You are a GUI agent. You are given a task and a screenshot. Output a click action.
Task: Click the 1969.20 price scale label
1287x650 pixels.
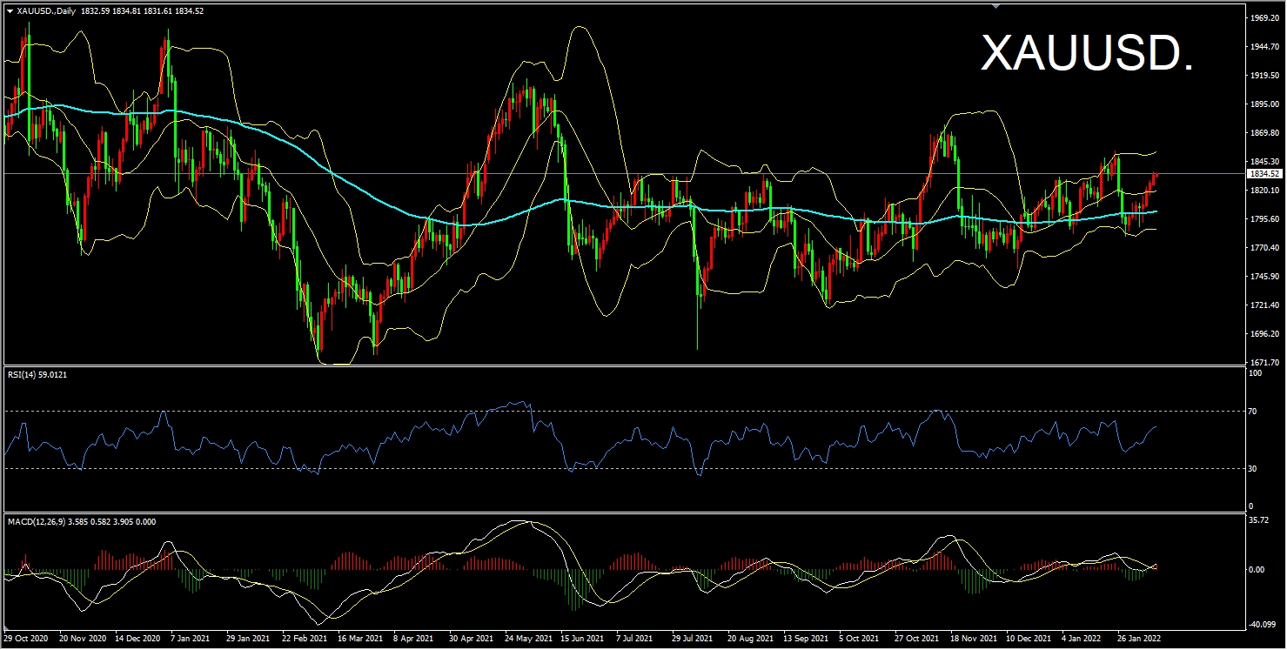coord(1264,17)
